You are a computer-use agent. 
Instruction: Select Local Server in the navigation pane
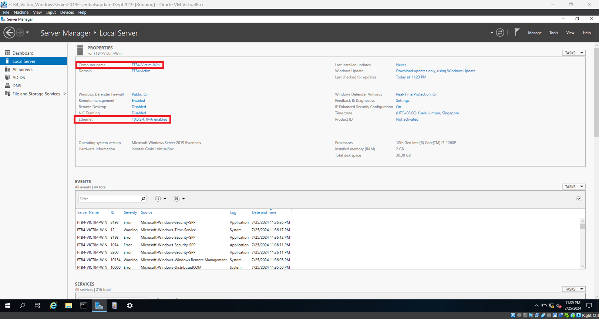coord(33,61)
